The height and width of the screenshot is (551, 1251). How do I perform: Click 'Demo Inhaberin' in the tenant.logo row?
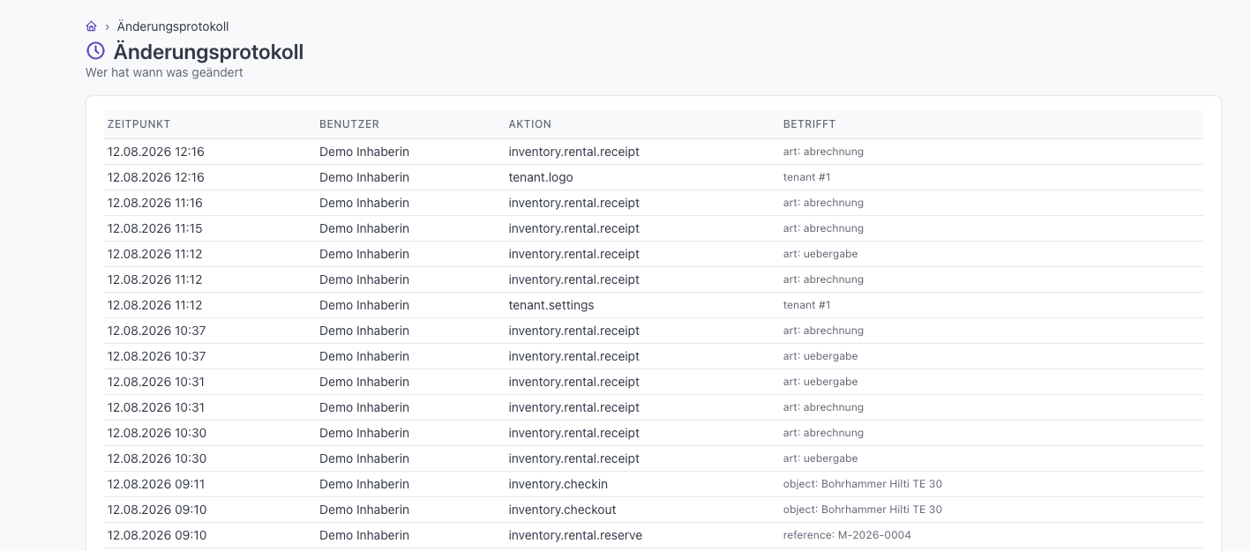point(364,177)
